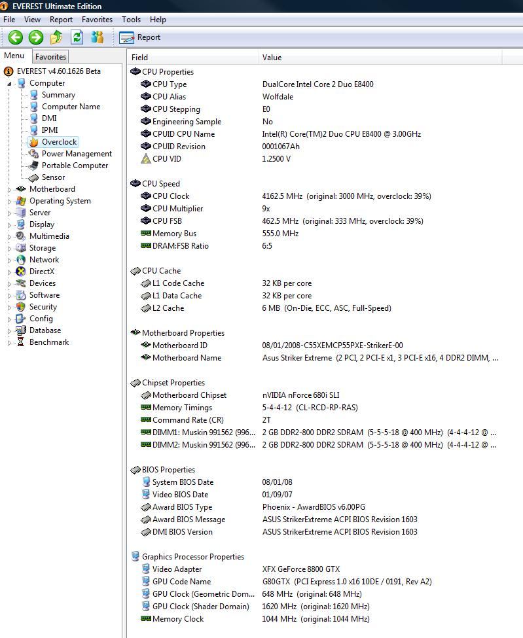This screenshot has width=523, height=638.
Task: Click the Value column header
Action: 380,58
